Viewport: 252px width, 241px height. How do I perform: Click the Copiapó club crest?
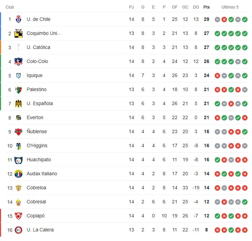coord(18,216)
